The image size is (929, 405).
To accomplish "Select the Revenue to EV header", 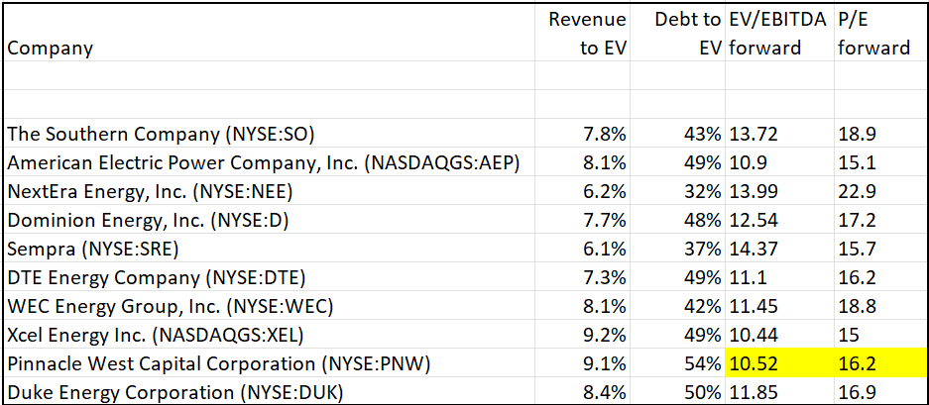I will [x=582, y=33].
